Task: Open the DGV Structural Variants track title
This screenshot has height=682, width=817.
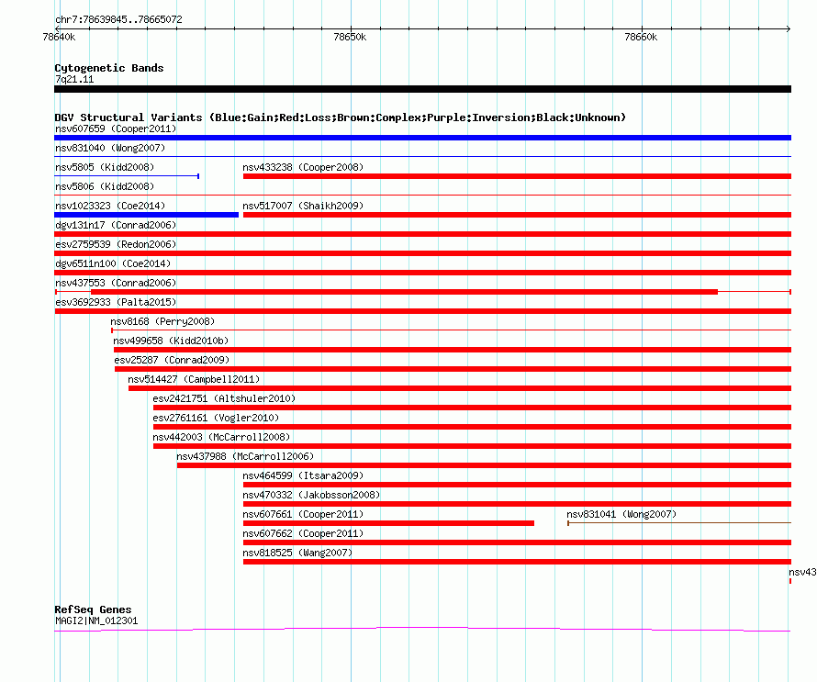Action: (x=341, y=117)
